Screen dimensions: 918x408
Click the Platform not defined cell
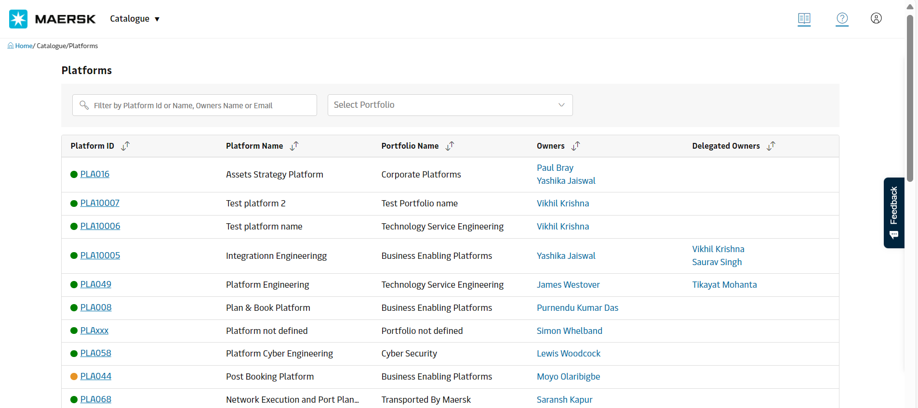pos(266,331)
